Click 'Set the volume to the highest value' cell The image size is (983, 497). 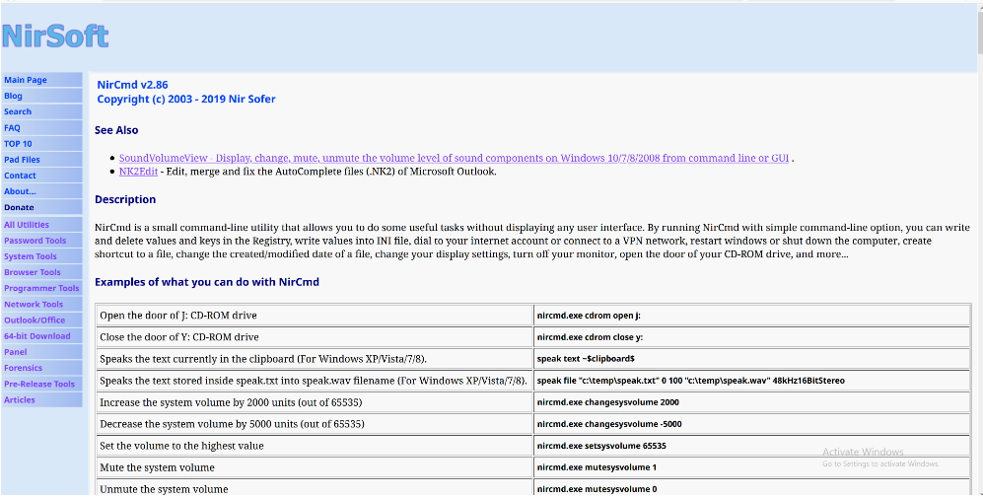(315, 446)
